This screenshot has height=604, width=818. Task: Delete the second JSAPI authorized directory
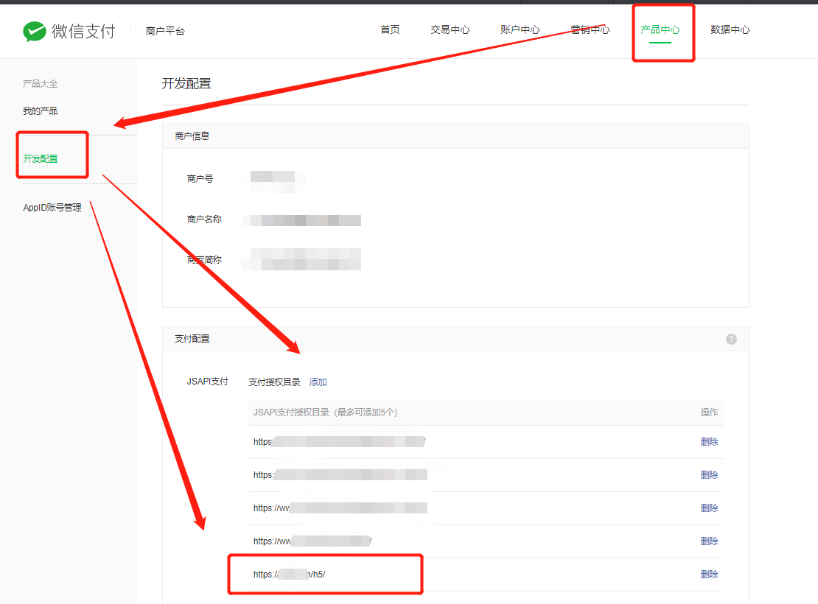coord(709,475)
